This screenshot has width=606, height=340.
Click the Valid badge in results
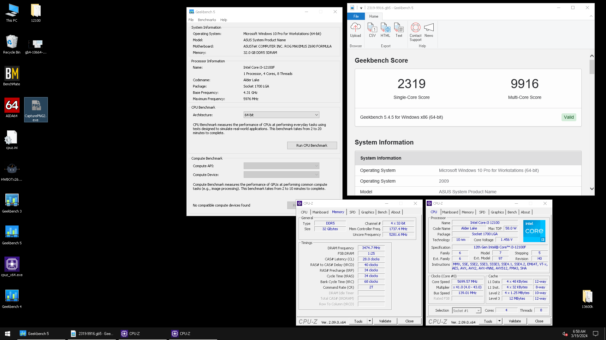click(x=569, y=117)
